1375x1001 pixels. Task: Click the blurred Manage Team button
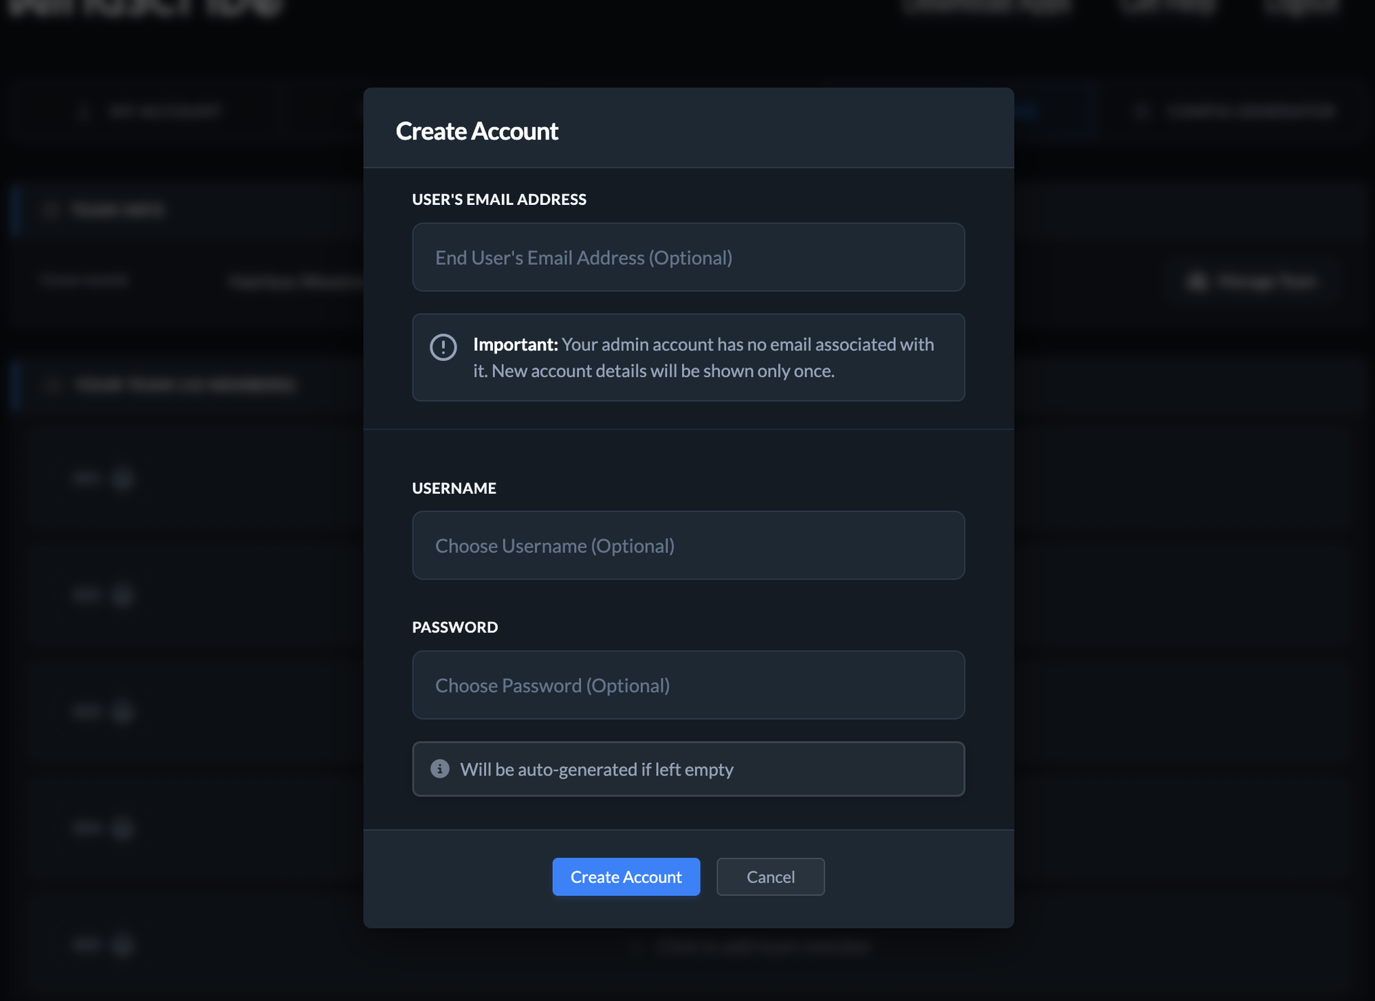click(1254, 281)
